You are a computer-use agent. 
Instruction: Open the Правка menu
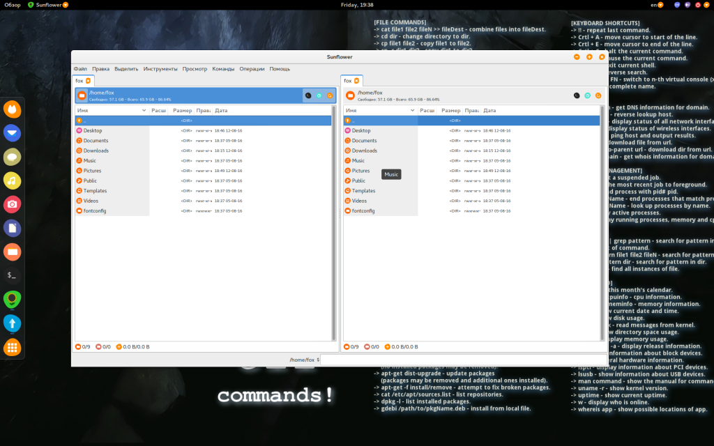pyautogui.click(x=100, y=69)
